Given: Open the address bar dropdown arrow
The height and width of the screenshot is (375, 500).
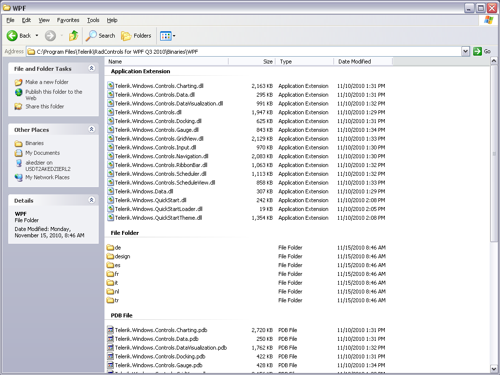Looking at the screenshot, I should [x=465, y=51].
